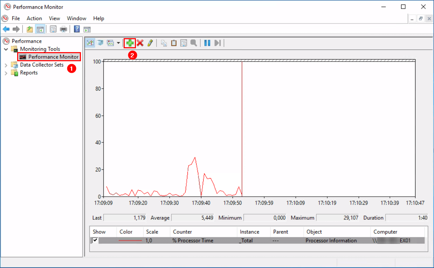Delete the selected counter using the red X

tap(139, 43)
